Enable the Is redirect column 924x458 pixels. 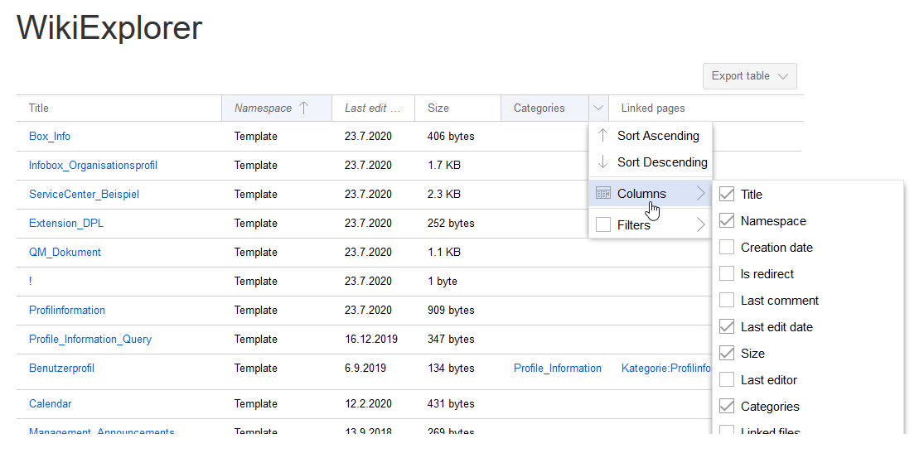(727, 274)
